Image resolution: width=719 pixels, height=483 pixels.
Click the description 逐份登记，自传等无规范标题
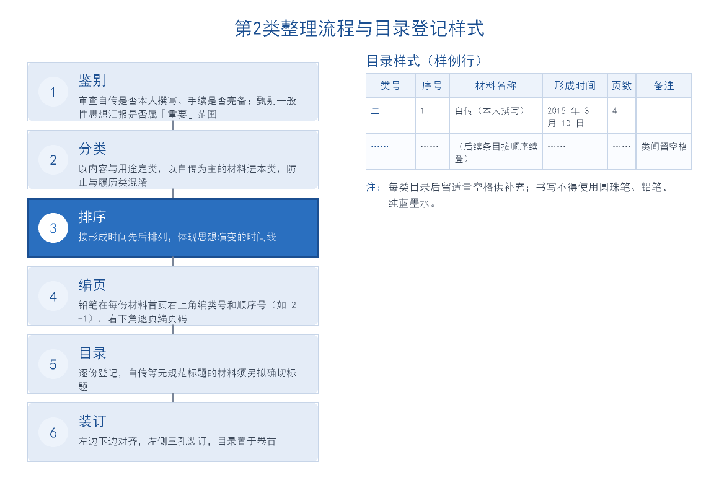click(x=187, y=380)
